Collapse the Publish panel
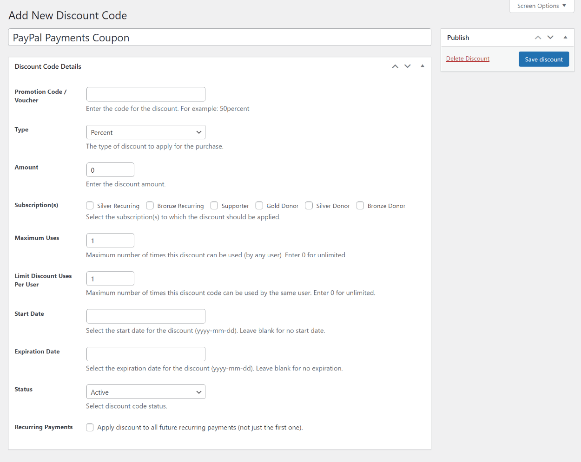 pyautogui.click(x=565, y=37)
